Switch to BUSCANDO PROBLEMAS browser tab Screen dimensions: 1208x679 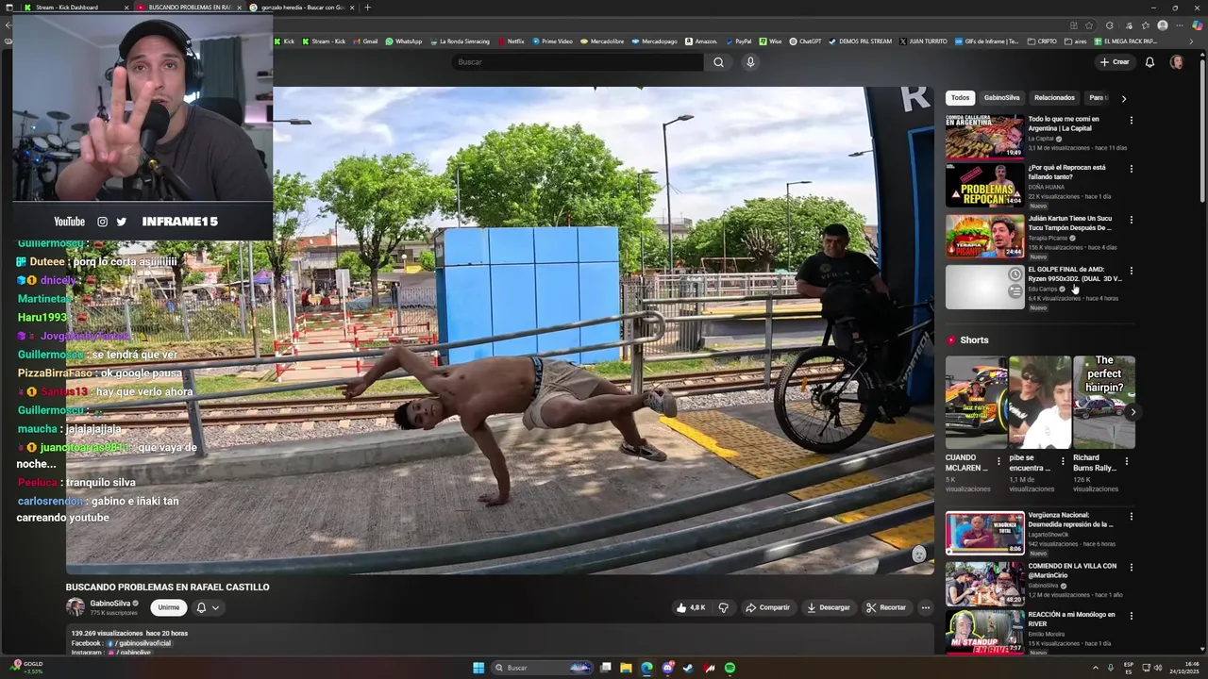(189, 8)
